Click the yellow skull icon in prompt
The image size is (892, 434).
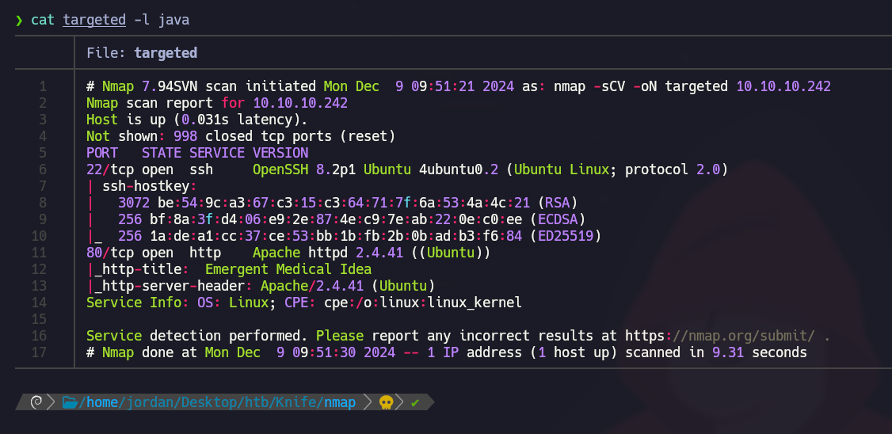(x=387, y=403)
